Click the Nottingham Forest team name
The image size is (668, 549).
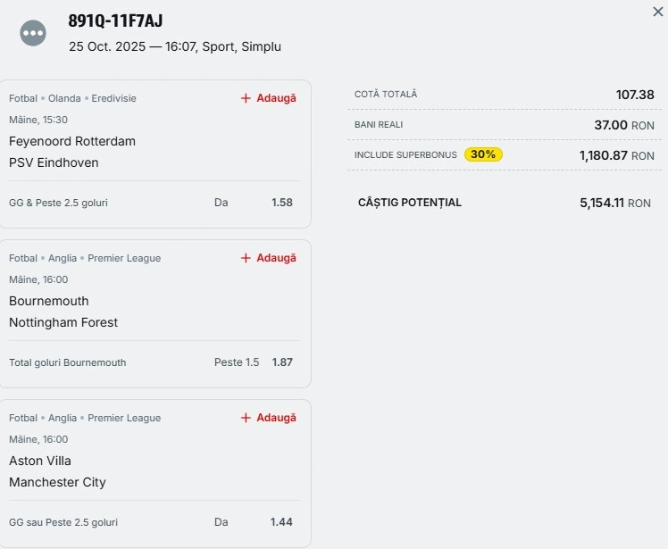(63, 322)
